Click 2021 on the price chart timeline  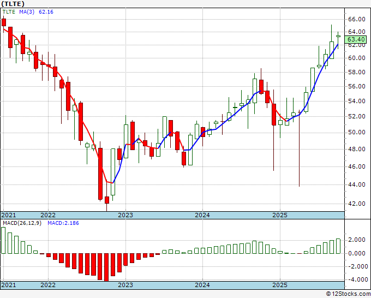point(9,215)
